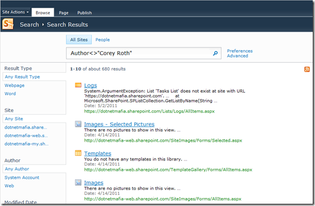Open the Site Actions dropdown menu

pos(15,12)
